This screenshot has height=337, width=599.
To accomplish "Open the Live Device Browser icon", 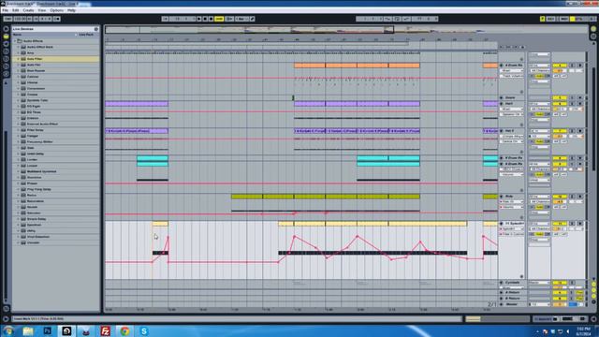I will [7, 37].
